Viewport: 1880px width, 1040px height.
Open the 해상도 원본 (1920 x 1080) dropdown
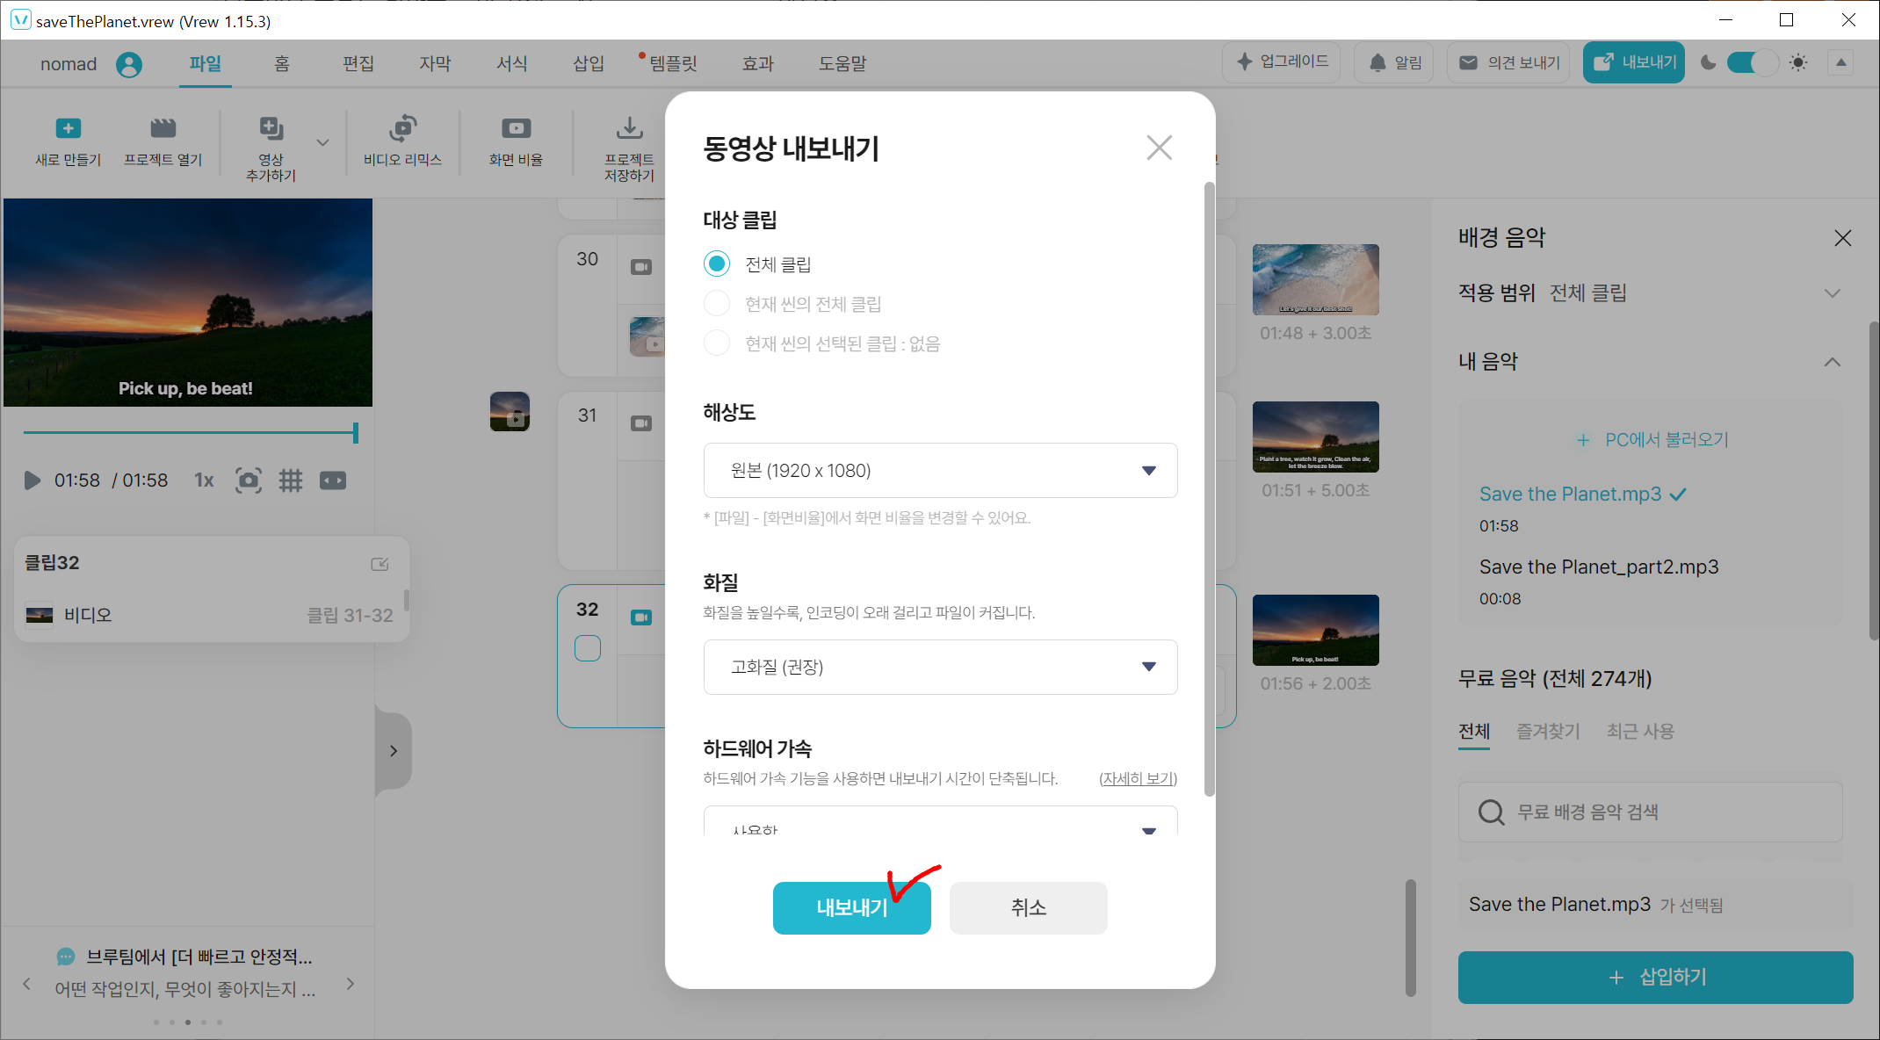[940, 471]
